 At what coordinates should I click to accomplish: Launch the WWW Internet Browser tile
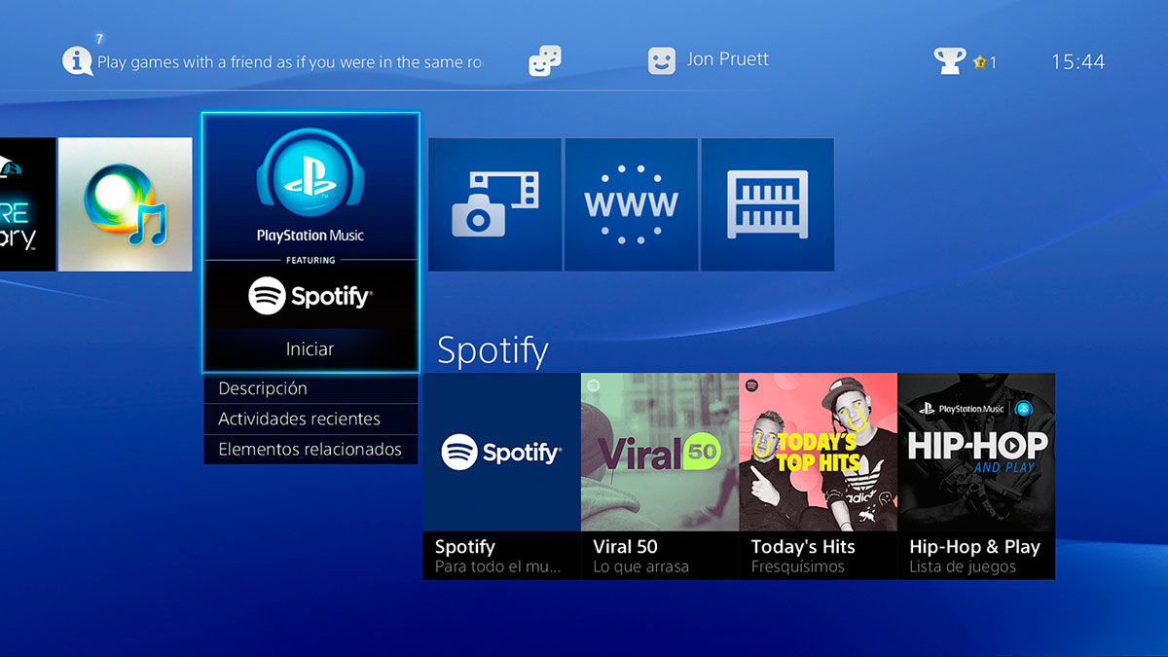631,204
